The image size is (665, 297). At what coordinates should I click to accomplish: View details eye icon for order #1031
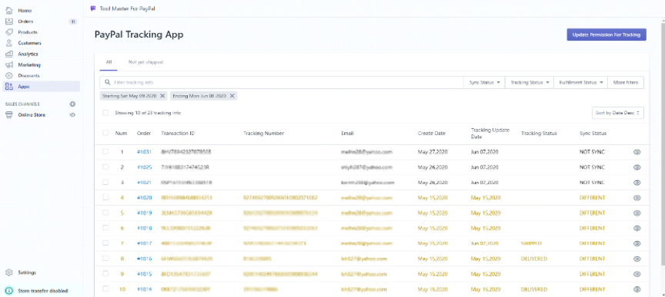pyautogui.click(x=637, y=152)
